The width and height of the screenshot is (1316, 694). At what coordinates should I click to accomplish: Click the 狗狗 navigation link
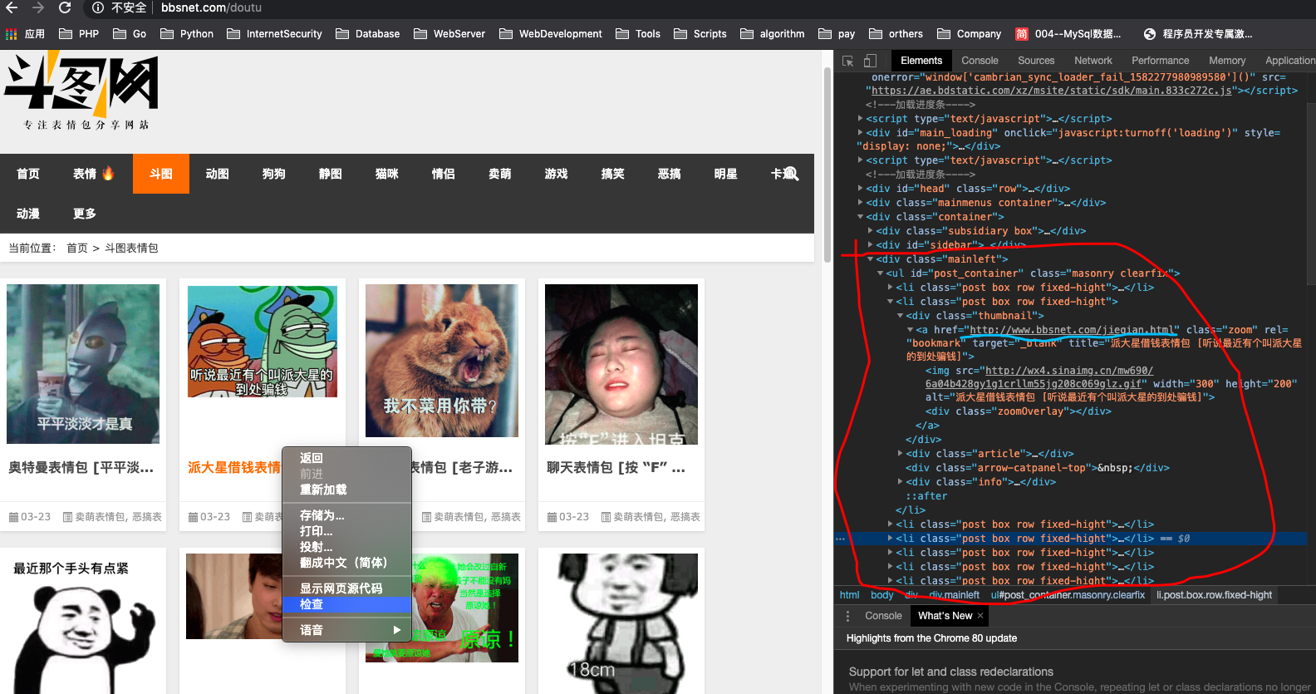pyautogui.click(x=274, y=174)
